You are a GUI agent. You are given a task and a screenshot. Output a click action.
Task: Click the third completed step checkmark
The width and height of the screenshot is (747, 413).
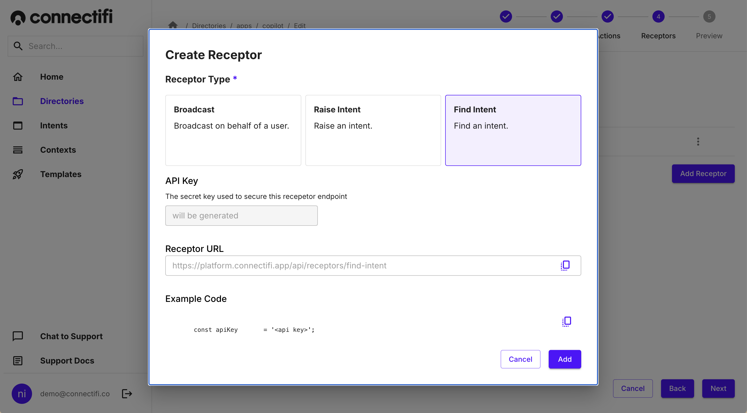607,16
